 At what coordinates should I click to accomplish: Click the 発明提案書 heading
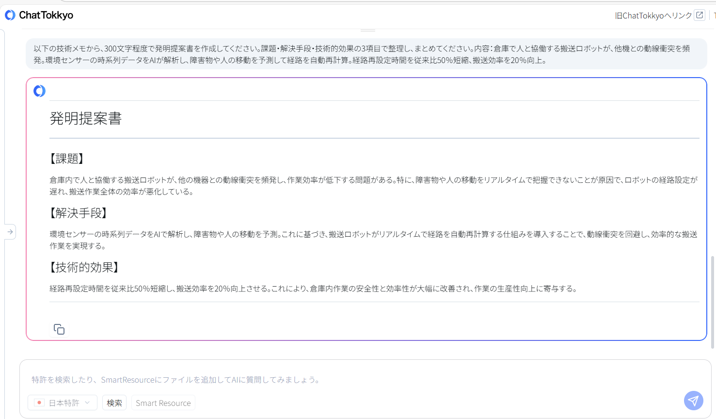click(85, 118)
